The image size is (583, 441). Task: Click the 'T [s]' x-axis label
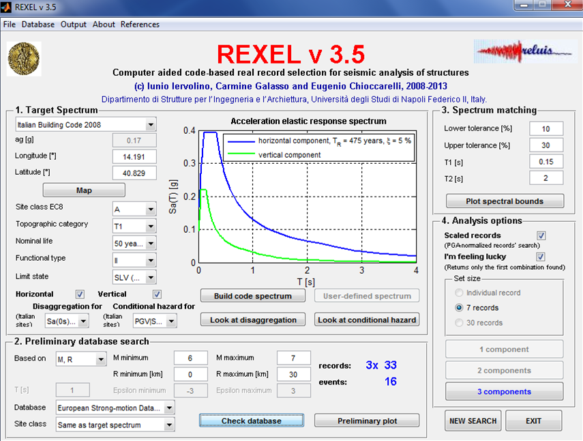pyautogui.click(x=306, y=282)
